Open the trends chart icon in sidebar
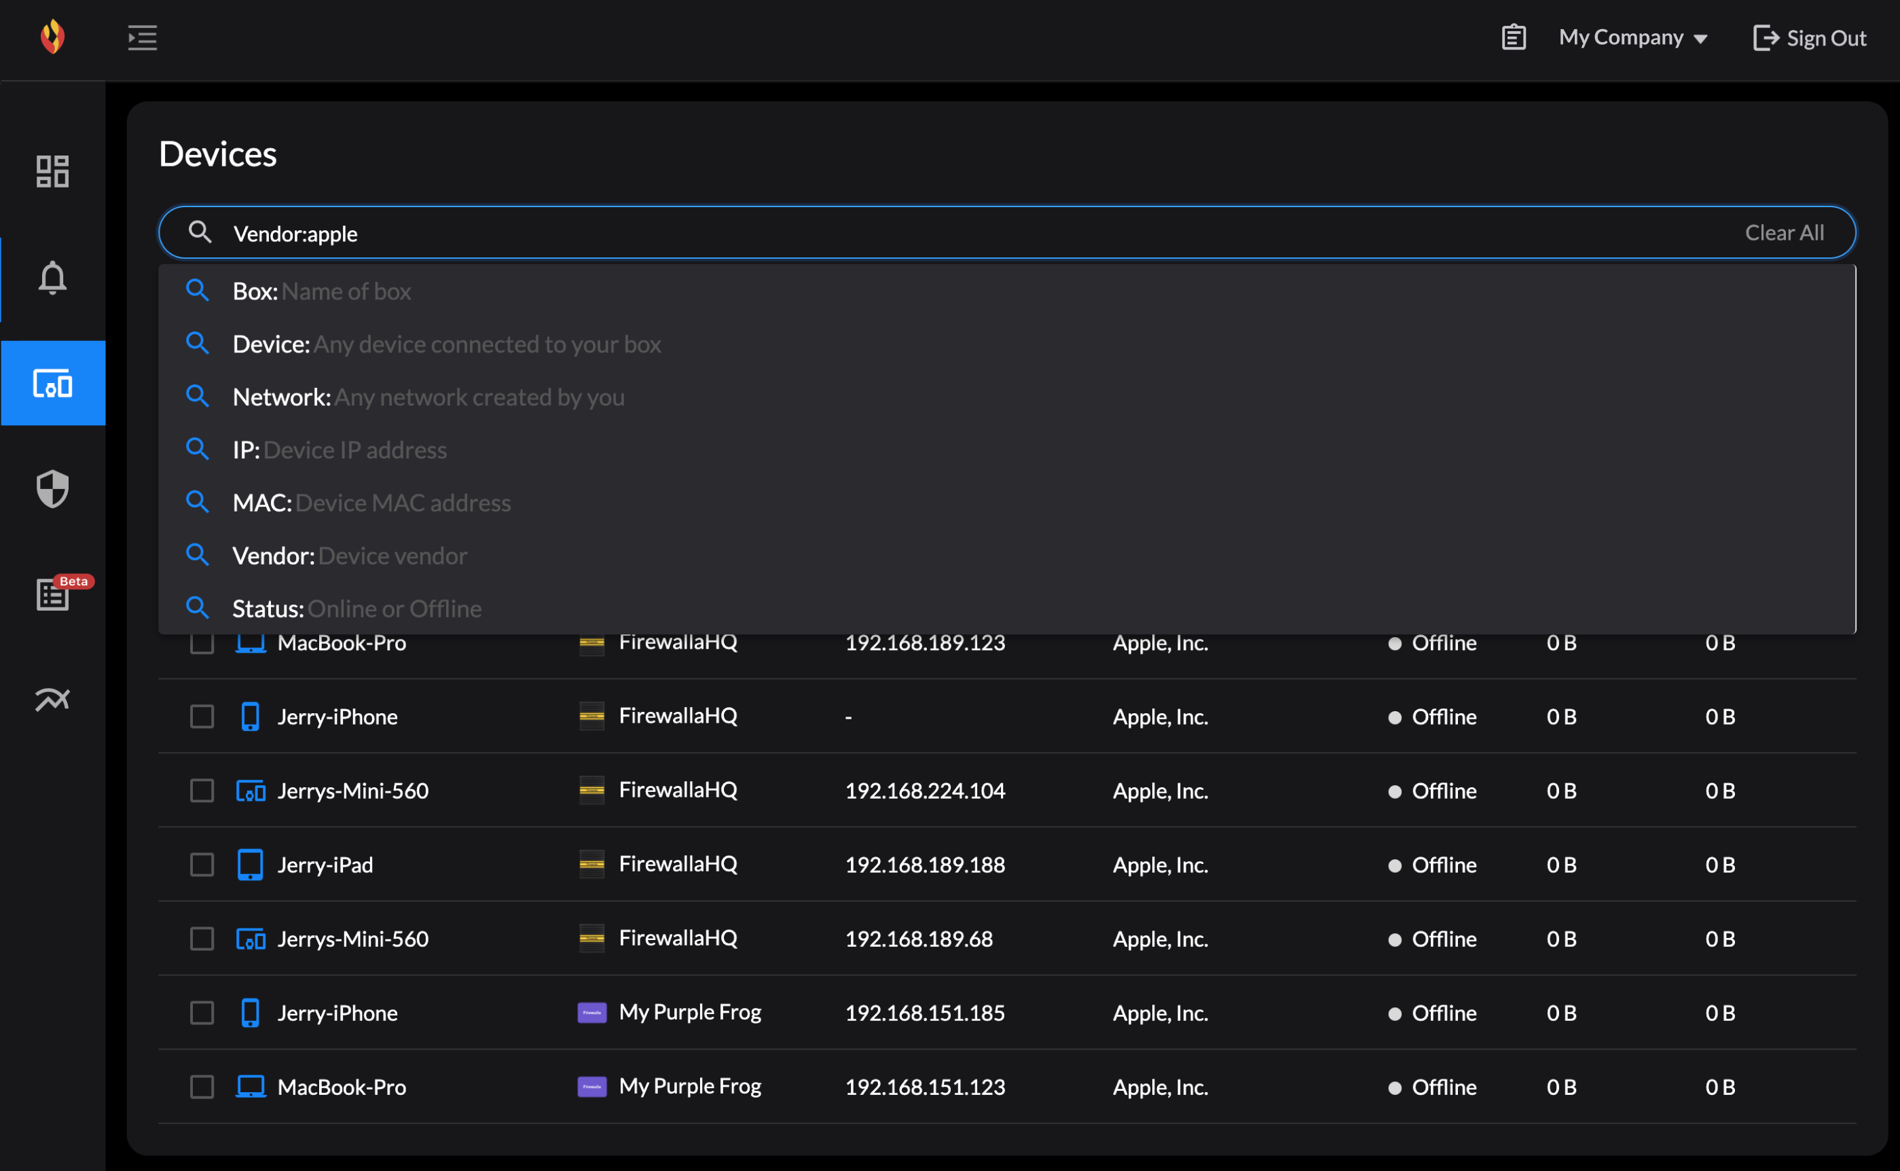Screen dimensions: 1900x1171 [53, 700]
